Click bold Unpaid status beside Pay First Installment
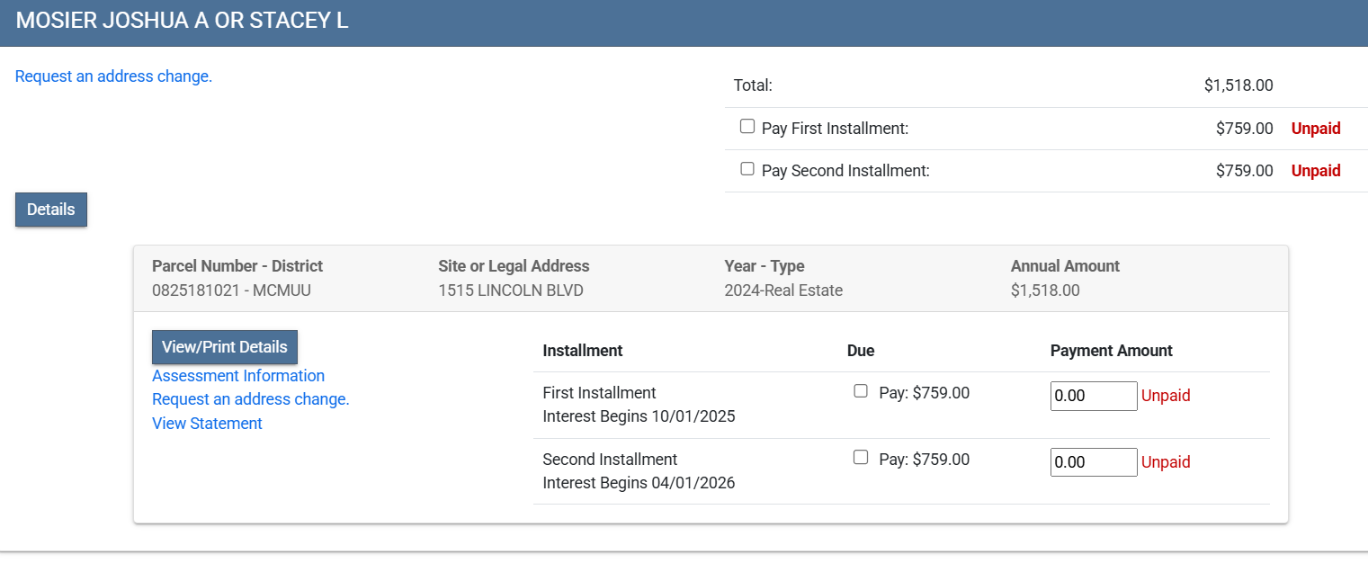 pos(1316,129)
